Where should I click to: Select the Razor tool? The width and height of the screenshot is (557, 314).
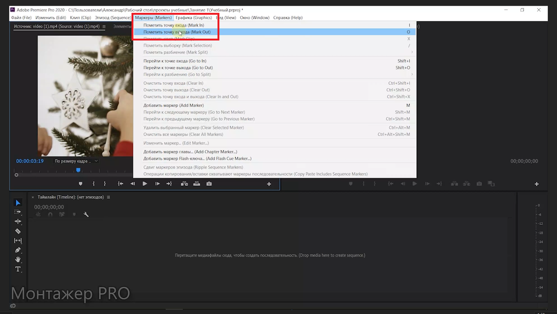pos(18,231)
